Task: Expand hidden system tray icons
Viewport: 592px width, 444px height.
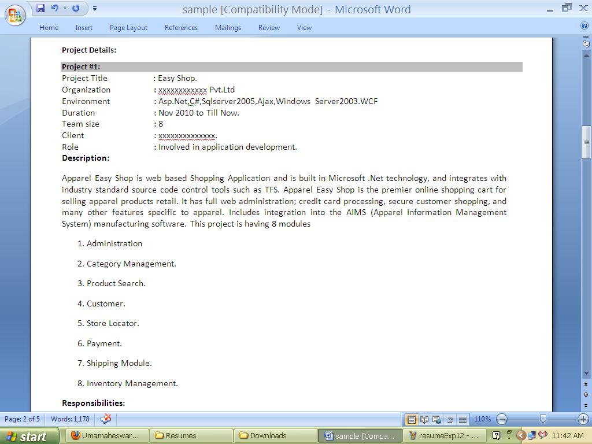Action: tap(521, 436)
